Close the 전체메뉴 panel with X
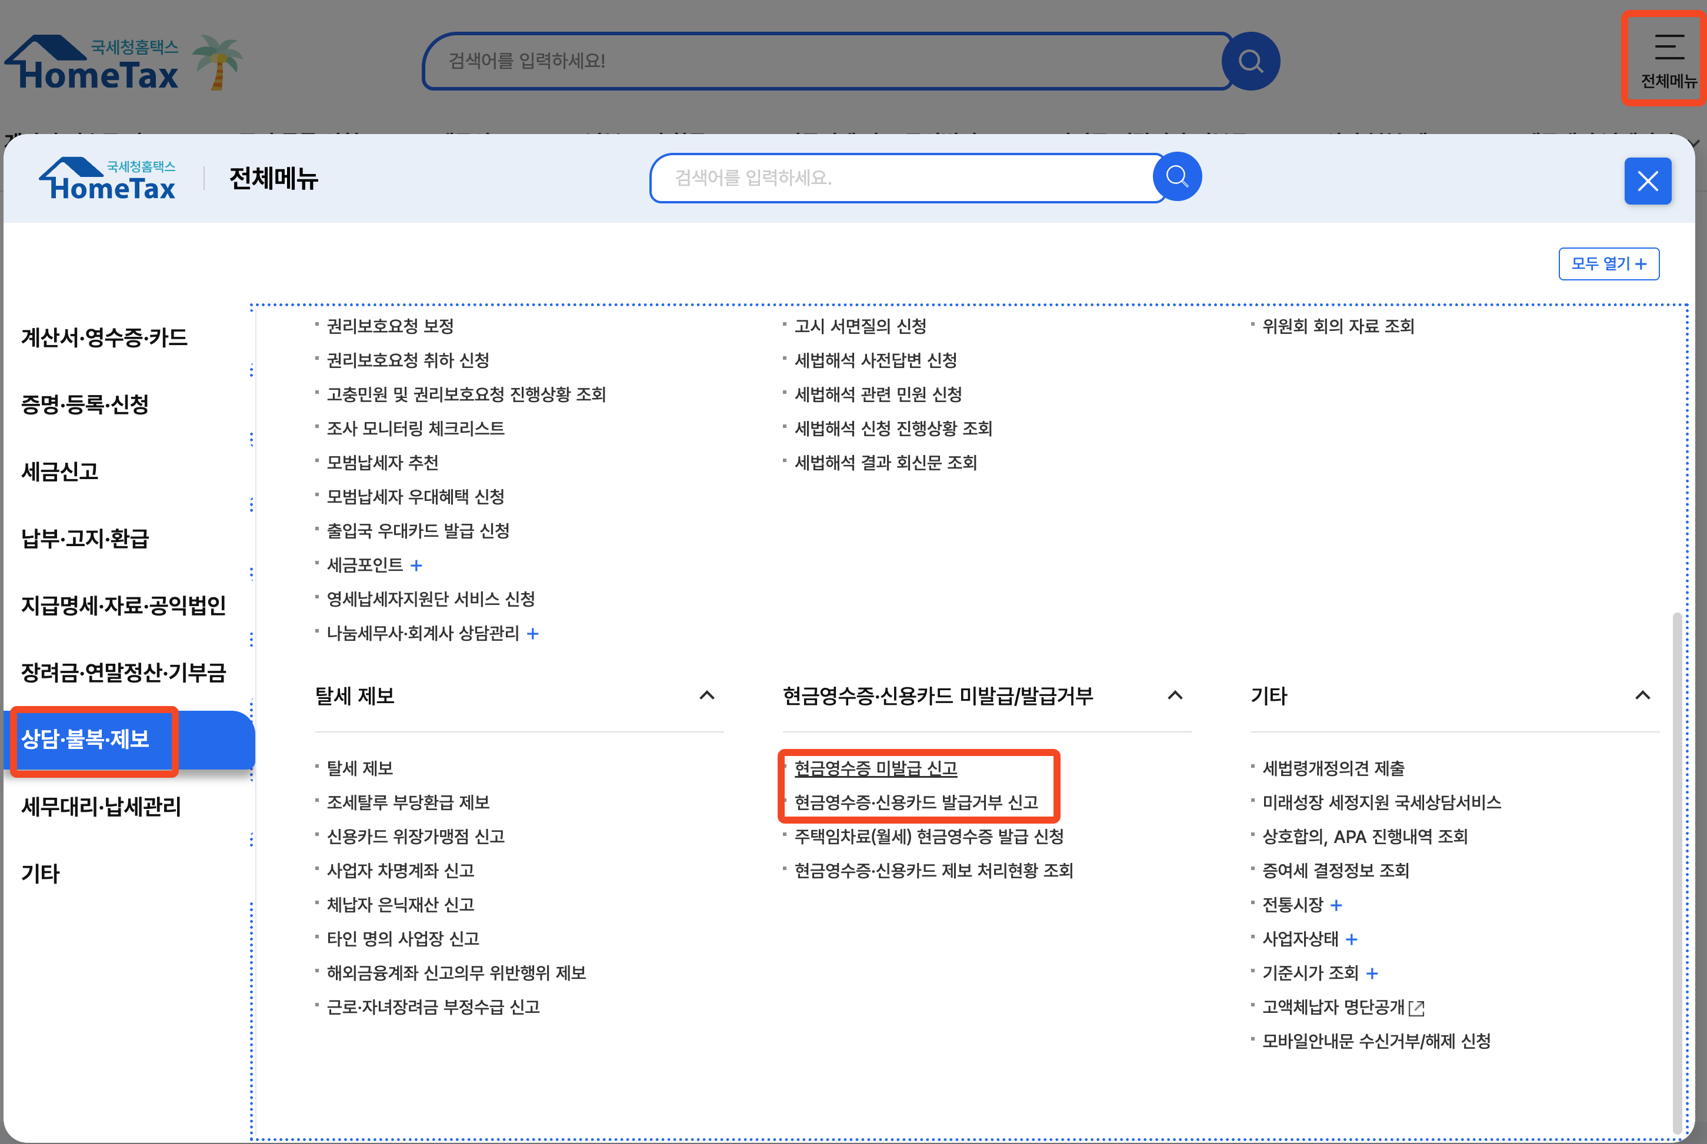1707x1144 pixels. click(x=1647, y=181)
